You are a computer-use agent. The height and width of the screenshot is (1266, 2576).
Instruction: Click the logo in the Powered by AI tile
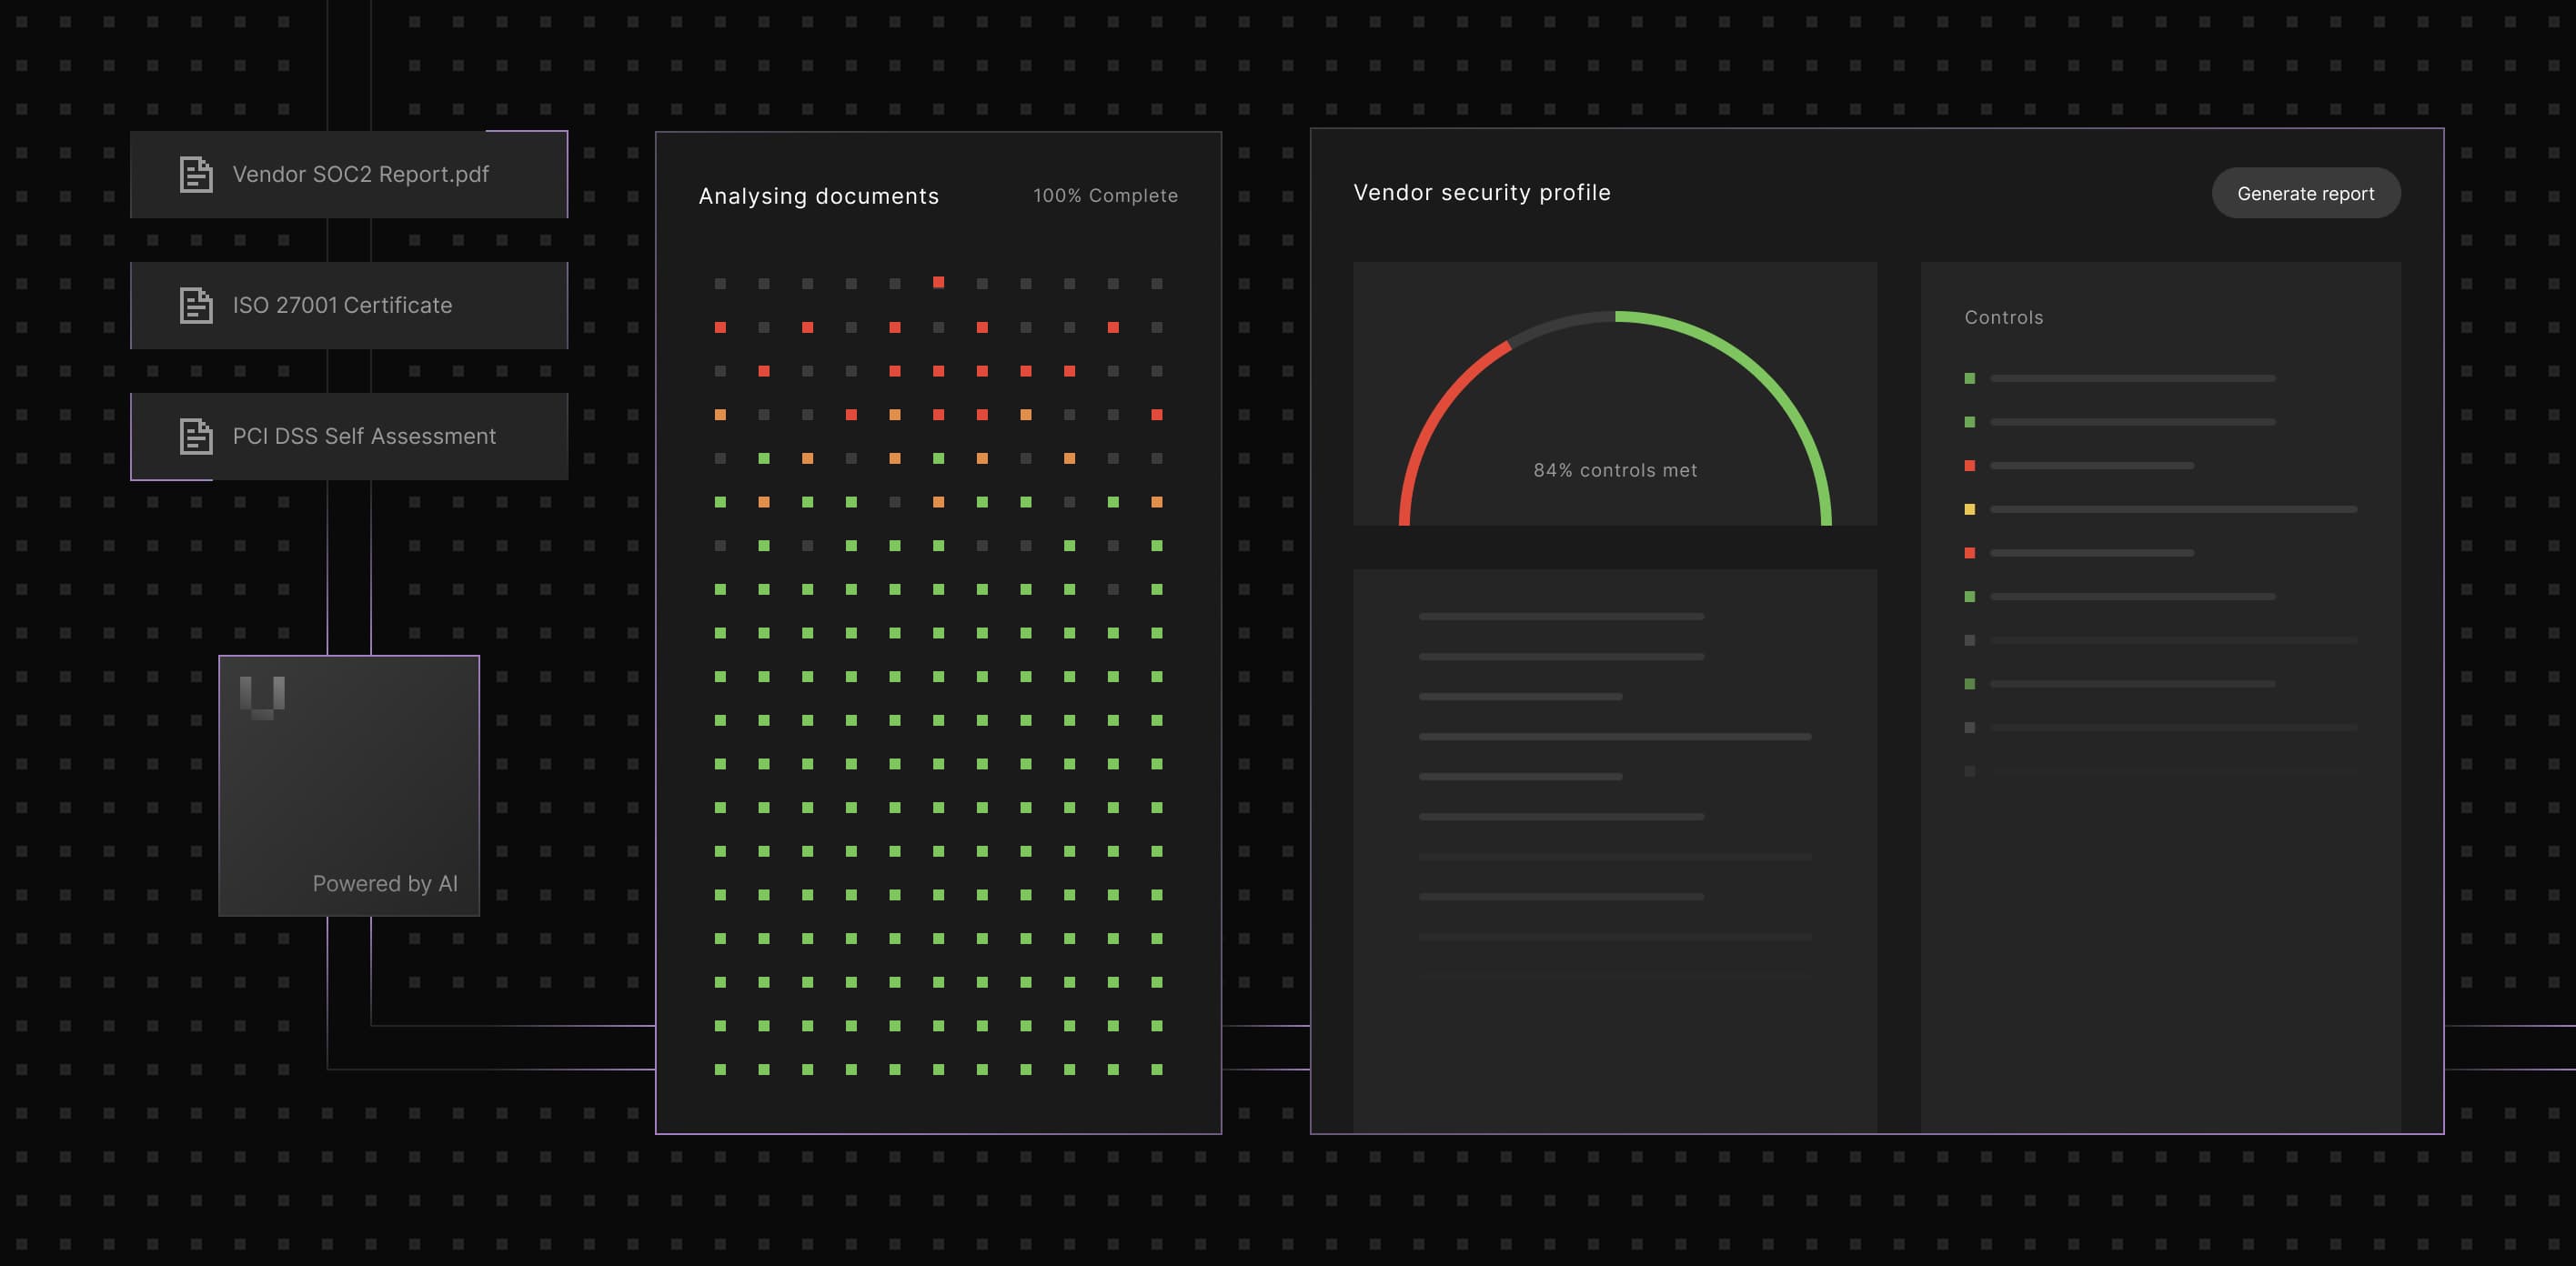(263, 697)
